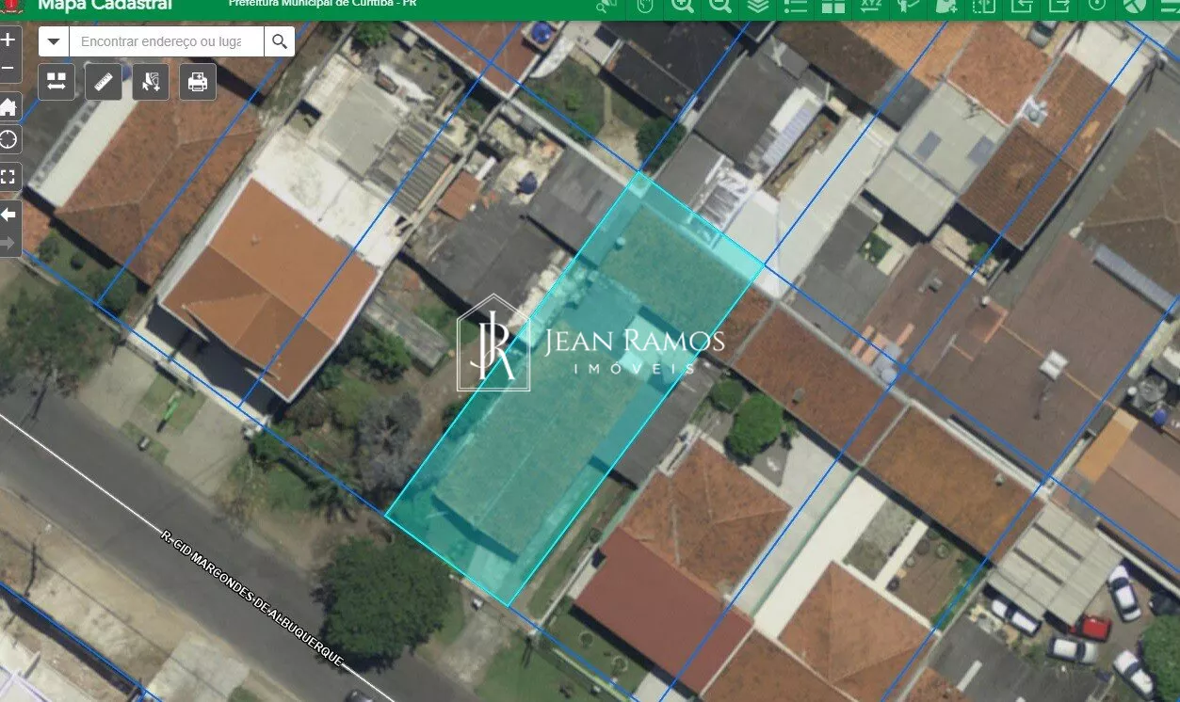Go back to previous map extent

coord(8,214)
